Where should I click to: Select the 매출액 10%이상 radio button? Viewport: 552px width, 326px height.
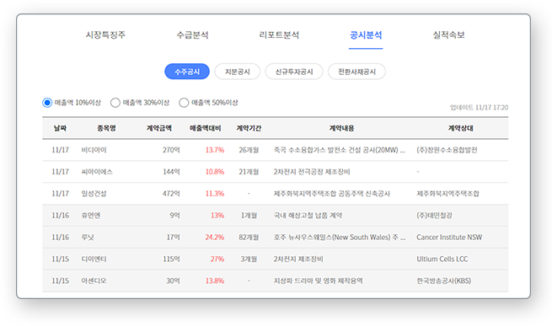tap(47, 103)
